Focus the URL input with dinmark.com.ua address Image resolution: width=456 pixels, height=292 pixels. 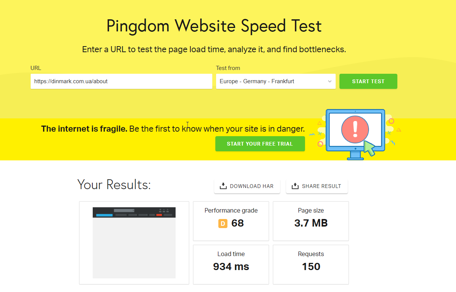tap(121, 81)
